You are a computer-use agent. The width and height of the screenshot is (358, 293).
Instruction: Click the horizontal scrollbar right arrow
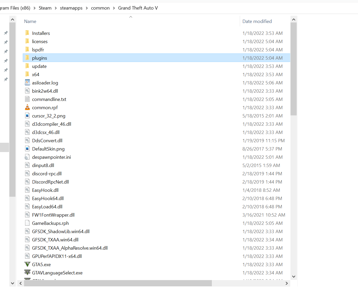click(x=287, y=283)
